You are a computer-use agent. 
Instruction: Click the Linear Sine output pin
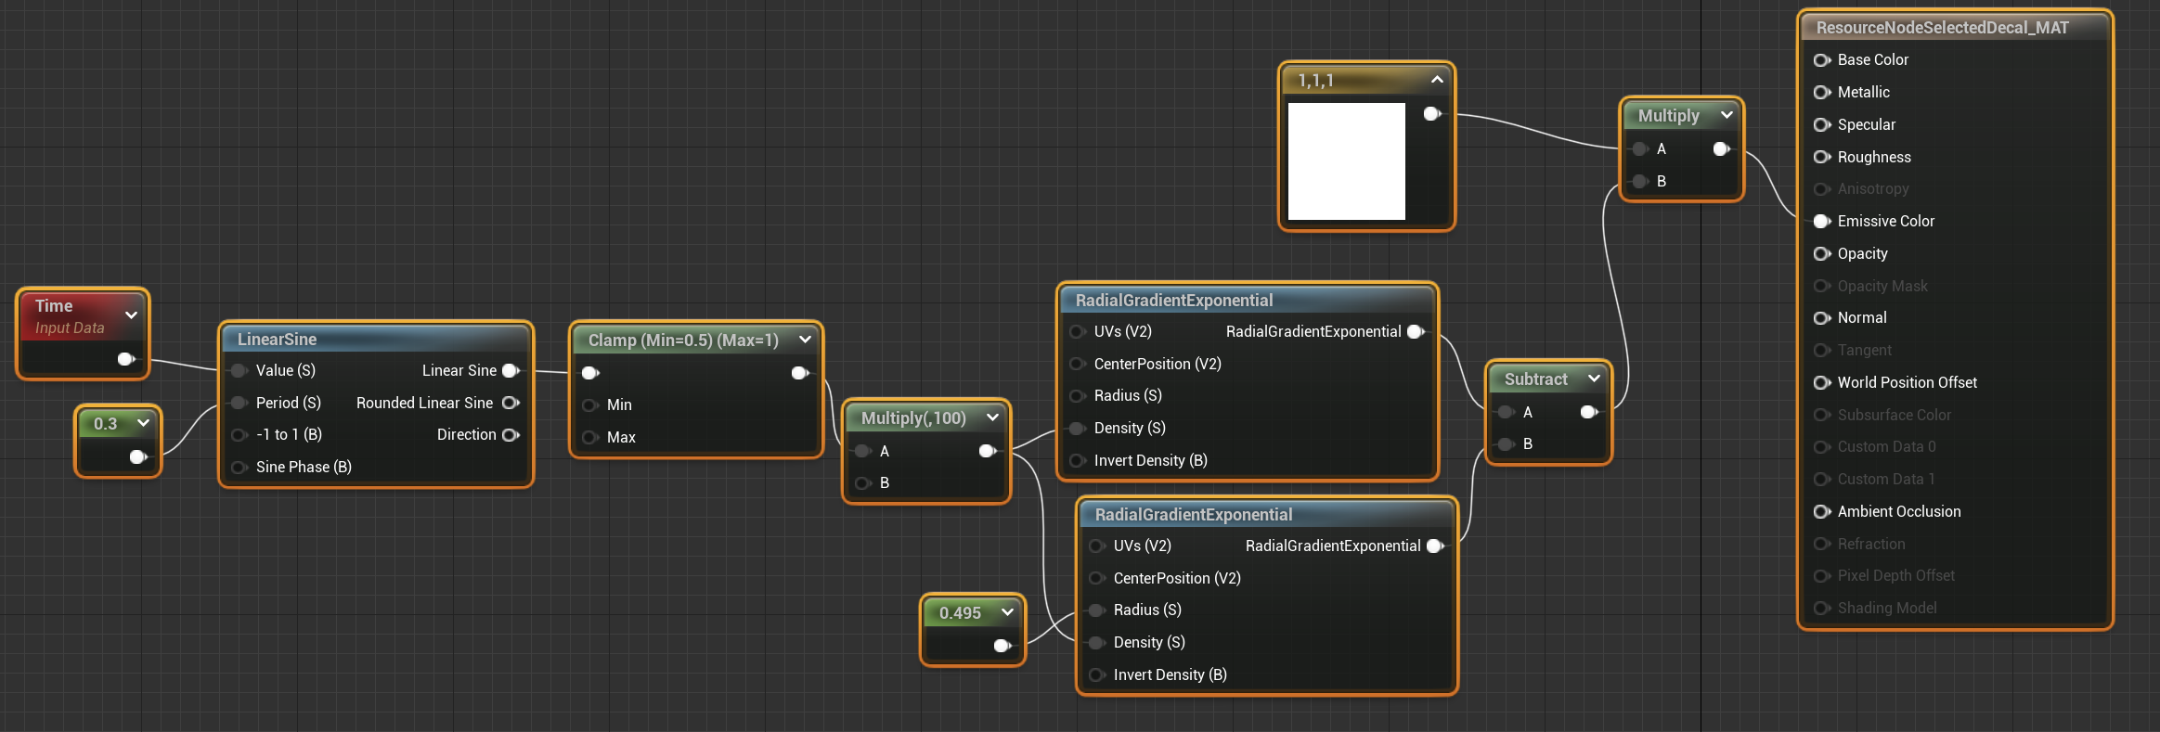tap(510, 370)
